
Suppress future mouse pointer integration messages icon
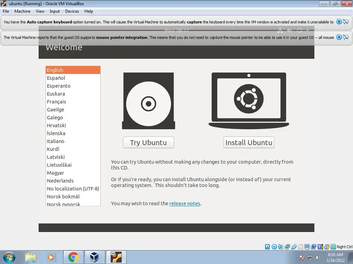(346, 37)
